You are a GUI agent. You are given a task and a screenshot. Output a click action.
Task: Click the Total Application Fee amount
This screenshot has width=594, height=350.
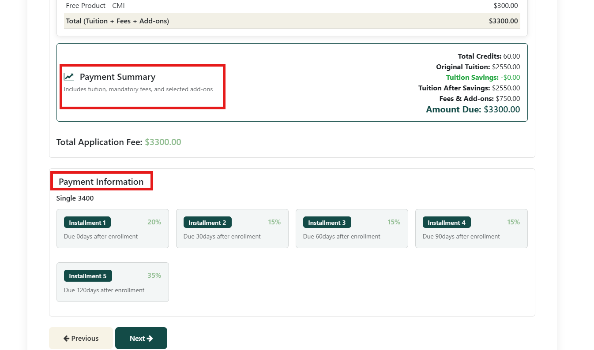[163, 142]
